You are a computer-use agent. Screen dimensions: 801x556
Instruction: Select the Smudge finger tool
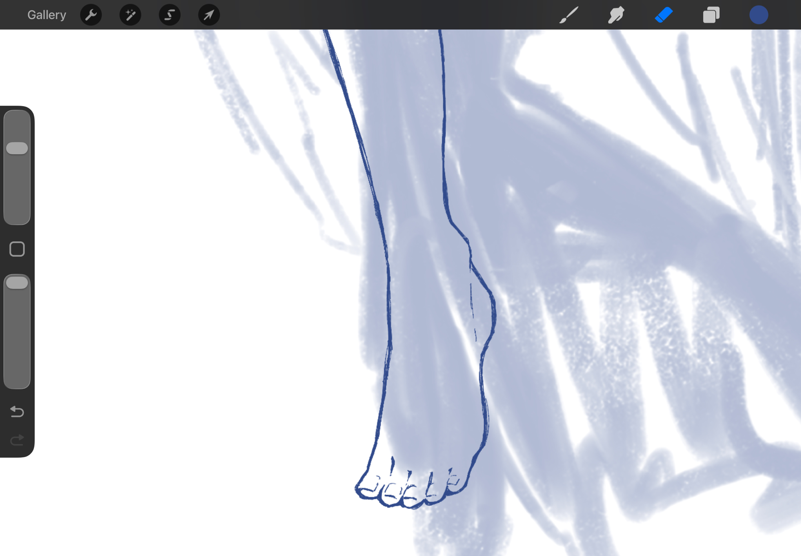point(616,15)
